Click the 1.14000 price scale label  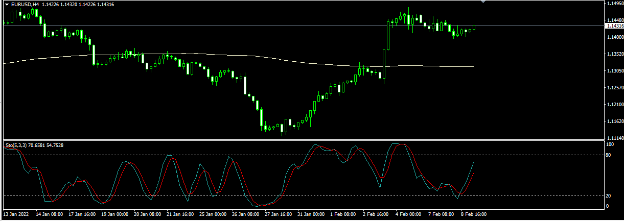point(614,37)
